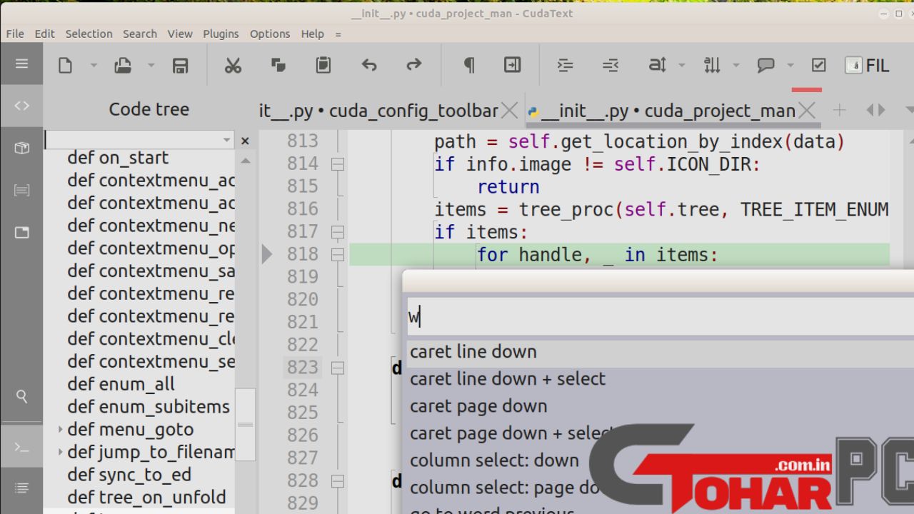Clear the Code tree filter X
The image size is (914, 514).
pyautogui.click(x=245, y=141)
